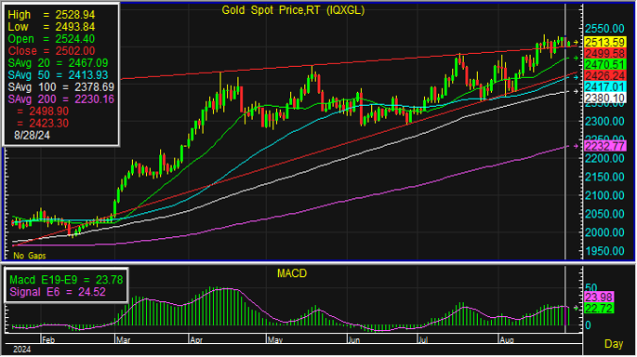Click the green 22.72 MACD value label

[599, 309]
